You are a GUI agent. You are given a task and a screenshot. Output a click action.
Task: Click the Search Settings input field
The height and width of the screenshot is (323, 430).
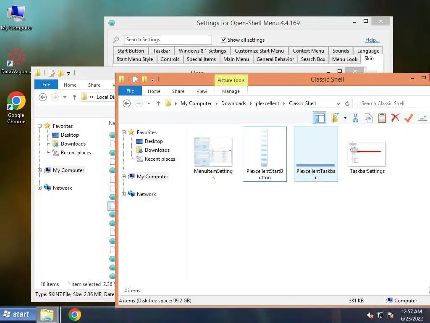click(168, 40)
